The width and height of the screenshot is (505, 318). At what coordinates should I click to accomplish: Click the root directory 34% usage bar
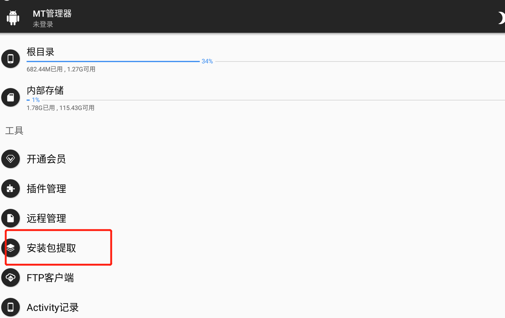point(113,61)
